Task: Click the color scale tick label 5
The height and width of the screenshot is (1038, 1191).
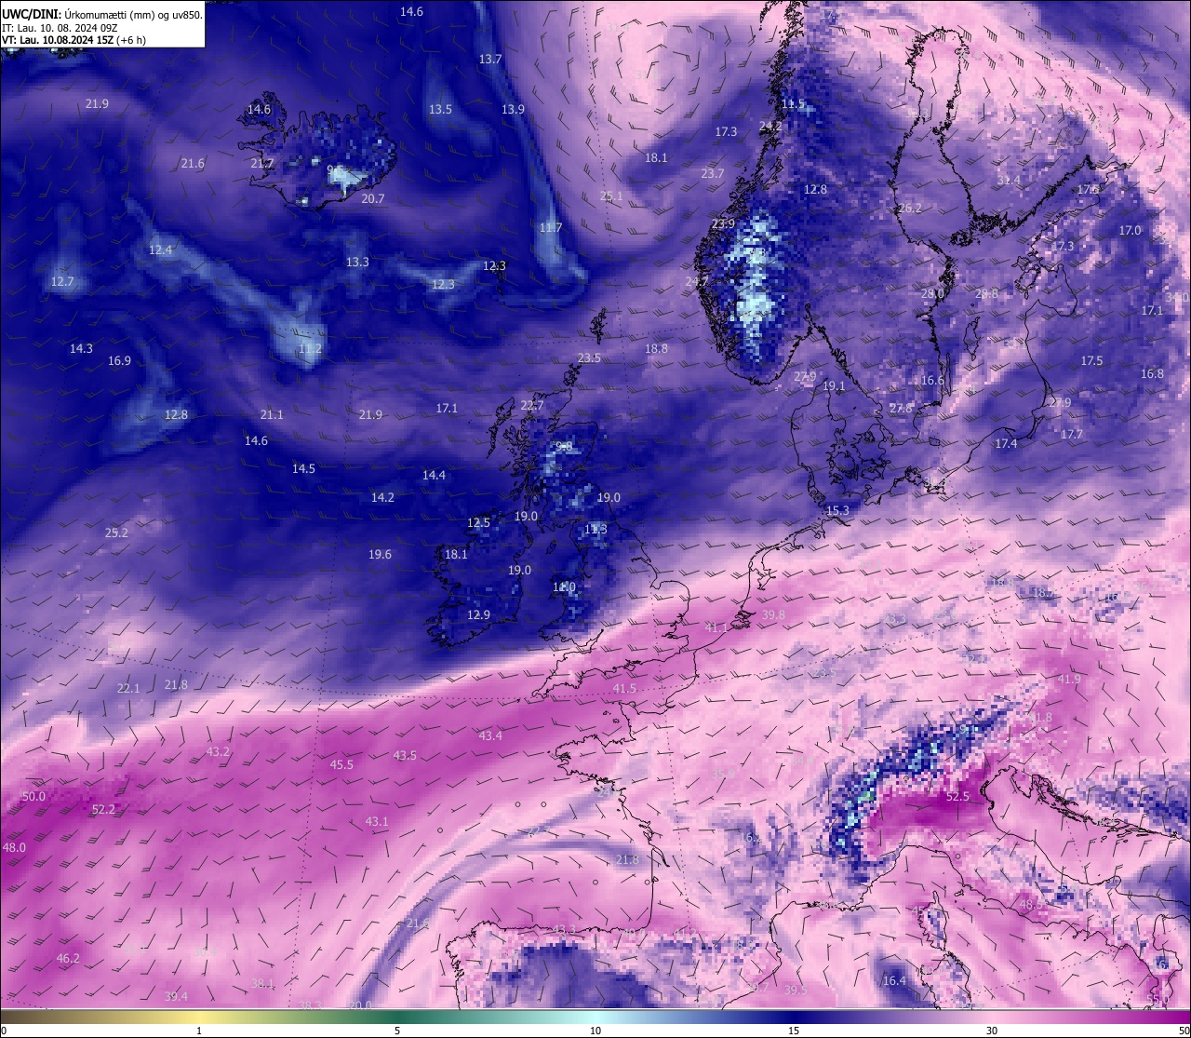Action: point(397,1031)
